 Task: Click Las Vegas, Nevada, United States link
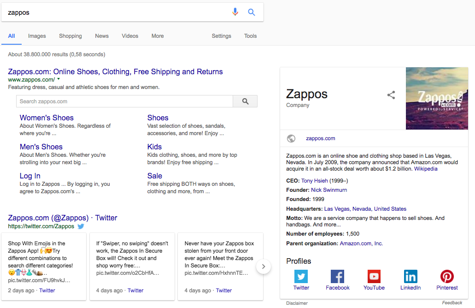365,208
